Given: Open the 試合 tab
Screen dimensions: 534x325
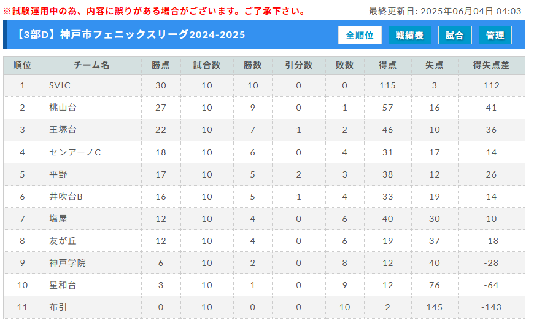Looking at the screenshot, I should 455,35.
